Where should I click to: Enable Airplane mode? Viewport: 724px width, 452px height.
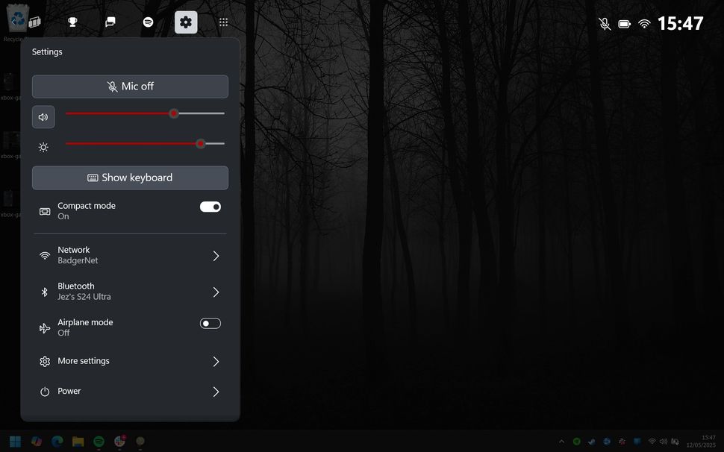tap(210, 323)
